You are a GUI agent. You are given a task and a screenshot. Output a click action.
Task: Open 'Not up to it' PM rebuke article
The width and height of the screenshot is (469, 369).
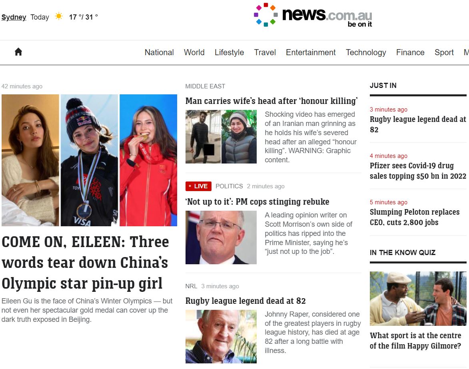(257, 202)
